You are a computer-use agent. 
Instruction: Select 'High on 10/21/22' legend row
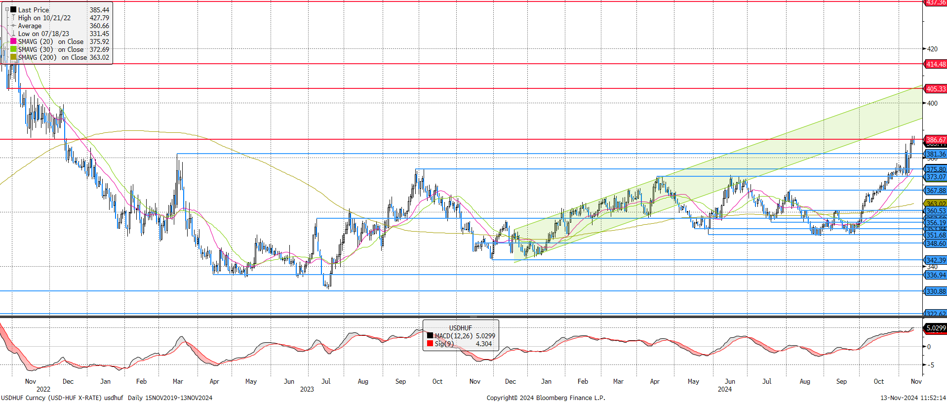tap(44, 18)
